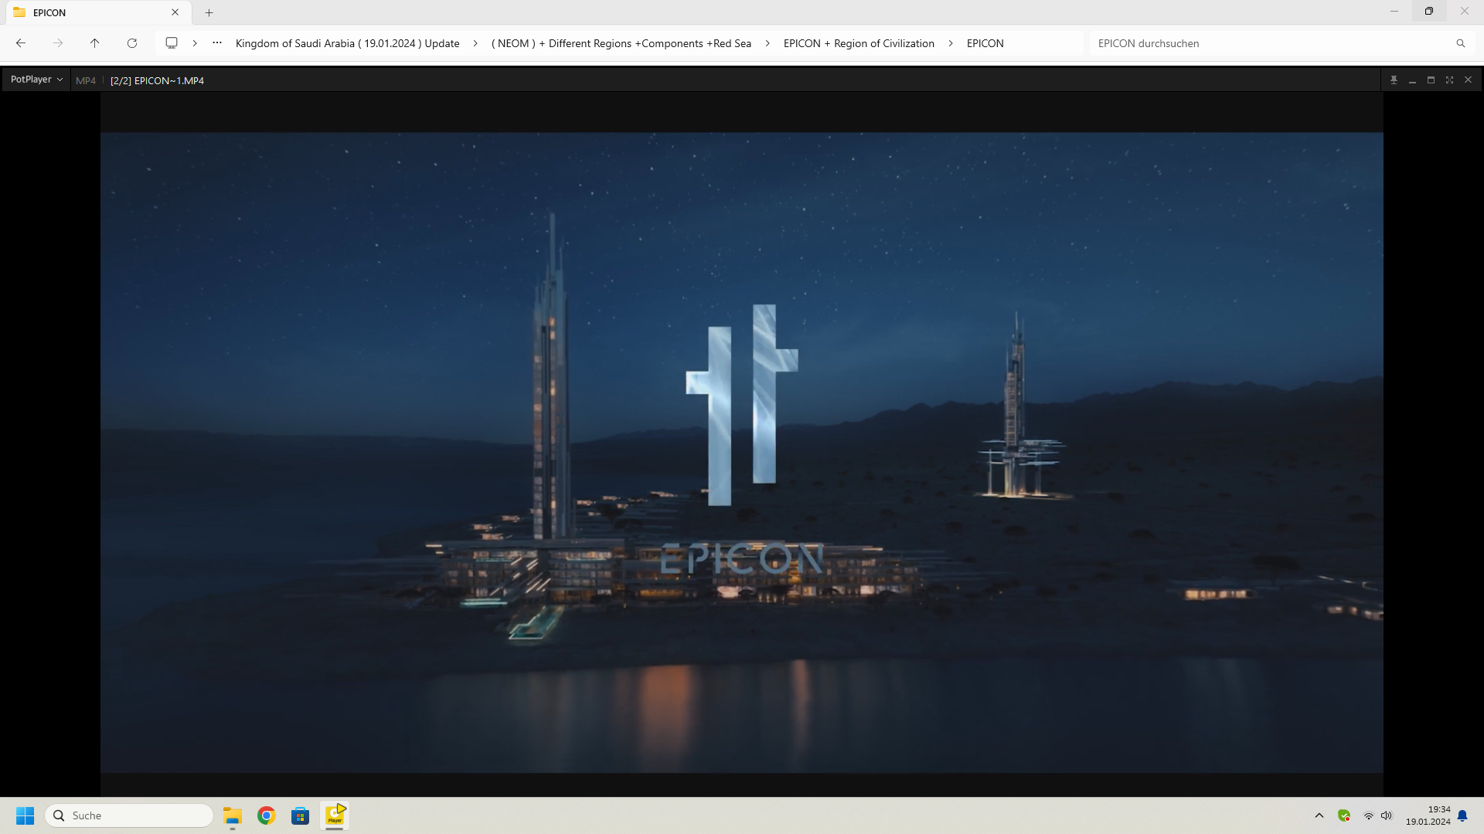
Task: Open the notification bell
Action: coord(1462,815)
